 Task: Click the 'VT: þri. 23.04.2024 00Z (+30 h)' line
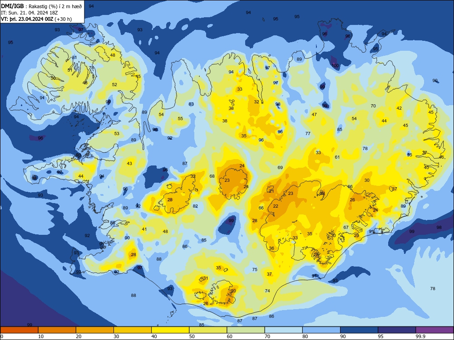coord(36,19)
